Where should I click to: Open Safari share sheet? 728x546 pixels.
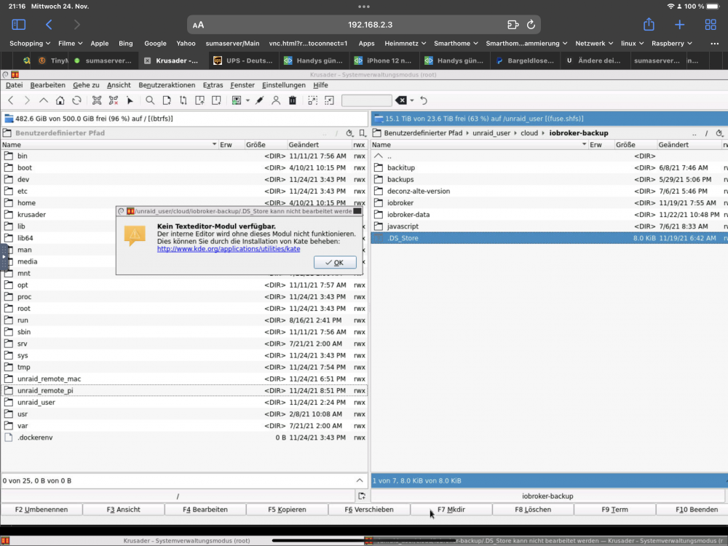649,24
